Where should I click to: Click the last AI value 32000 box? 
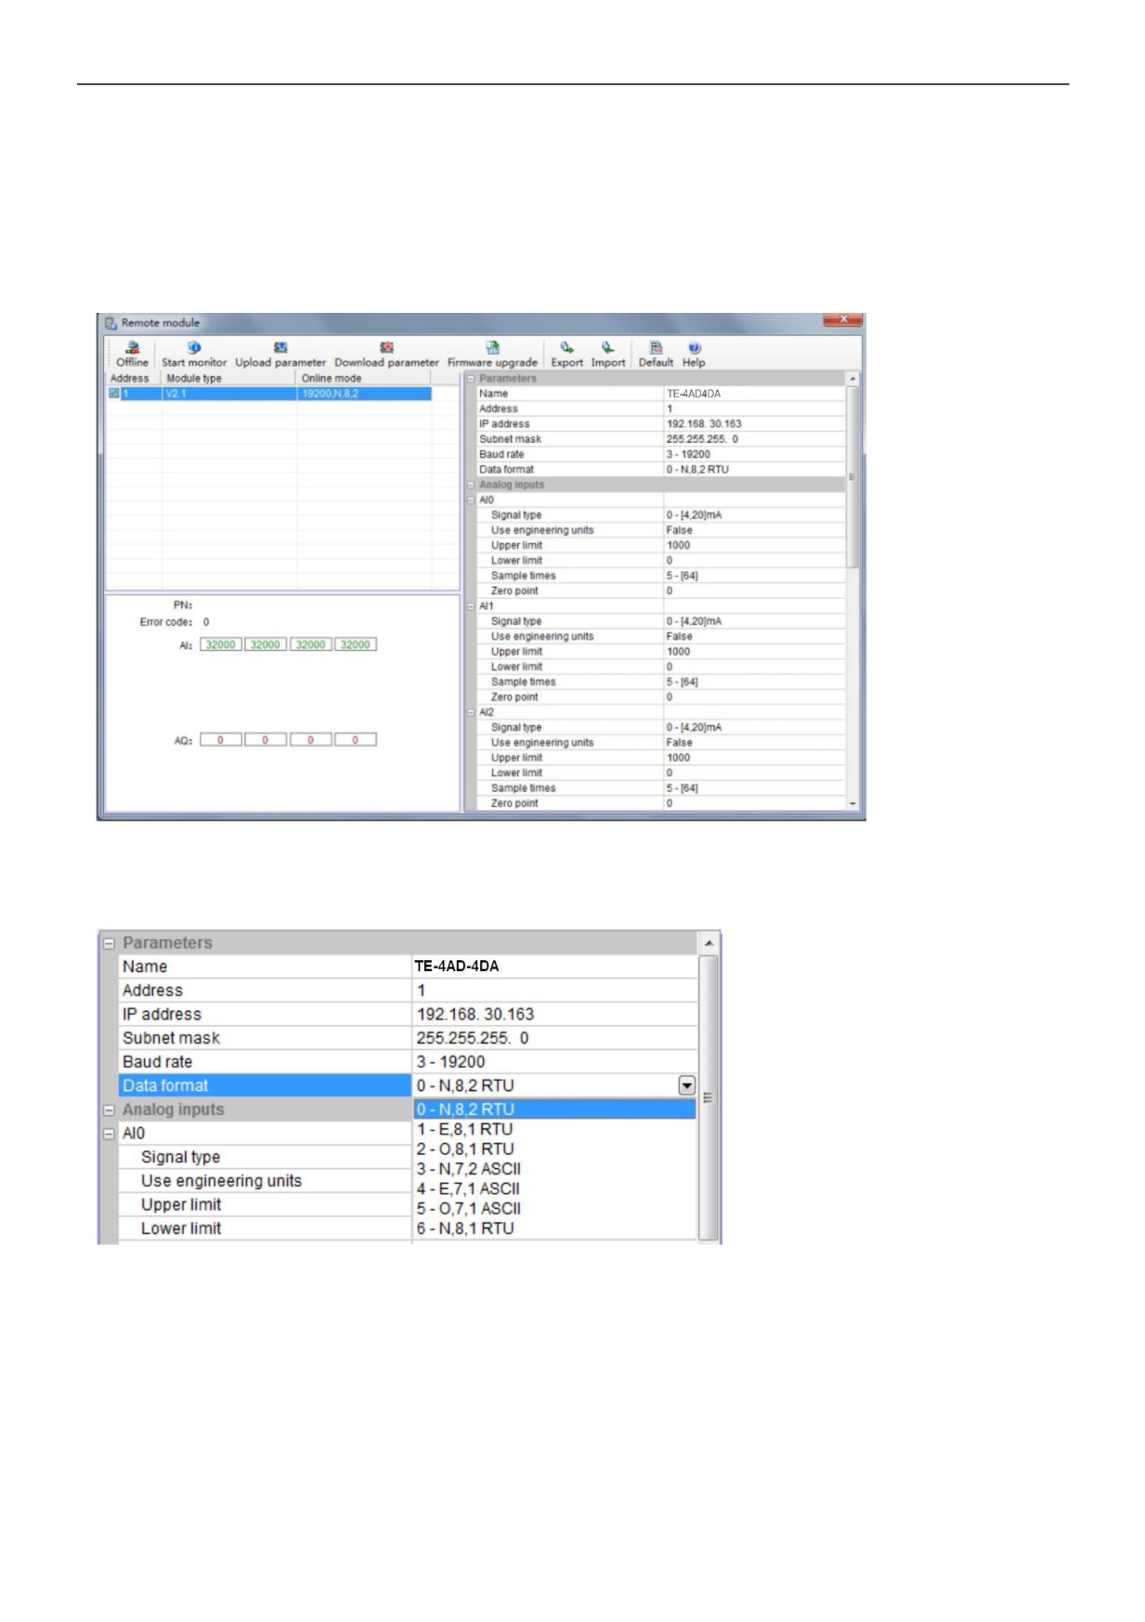point(355,644)
